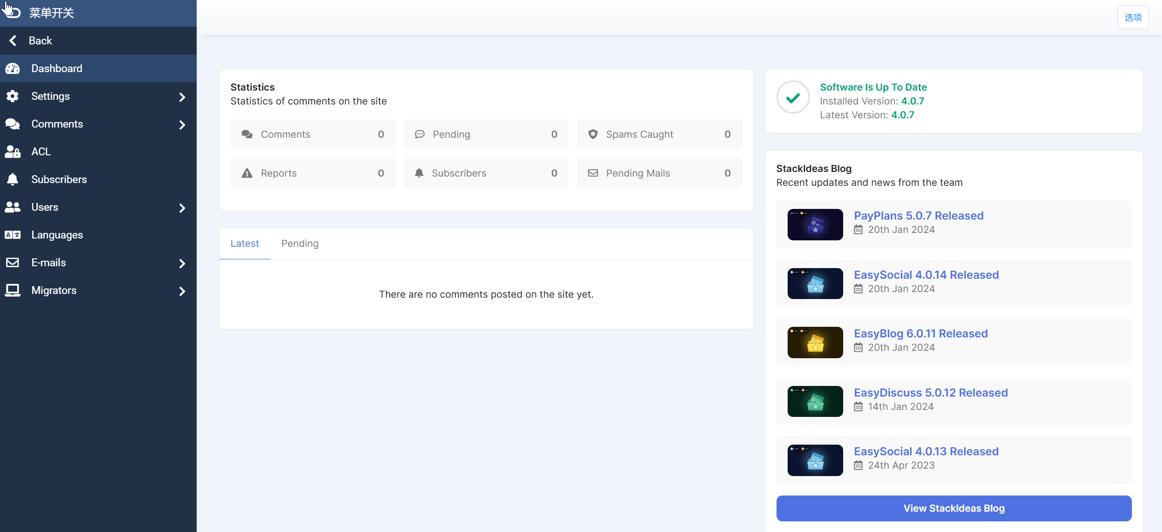The width and height of the screenshot is (1162, 532).
Task: Click the Settings gear icon
Action: 12,96
